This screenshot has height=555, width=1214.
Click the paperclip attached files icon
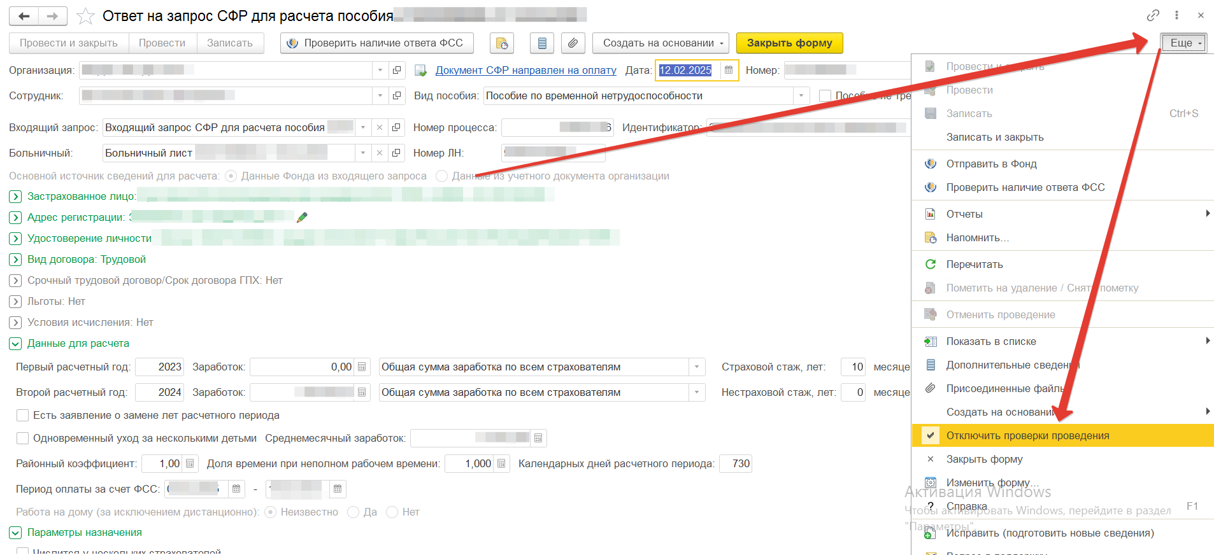pyautogui.click(x=573, y=43)
